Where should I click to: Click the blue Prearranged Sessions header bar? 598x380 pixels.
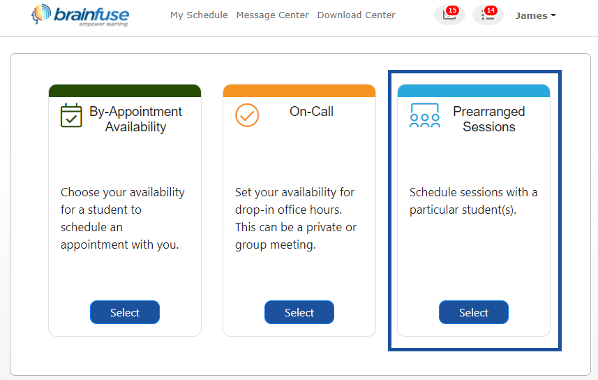[474, 91]
